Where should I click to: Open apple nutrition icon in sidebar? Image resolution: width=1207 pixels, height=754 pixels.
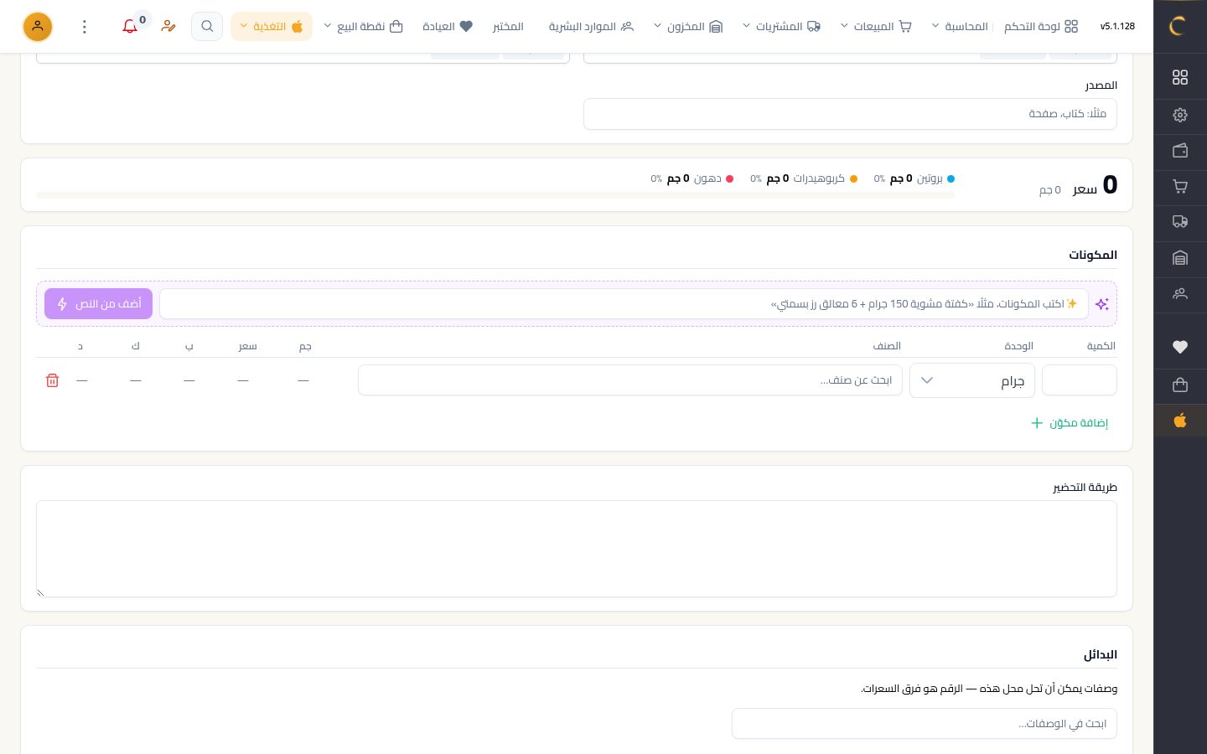pos(1180,421)
